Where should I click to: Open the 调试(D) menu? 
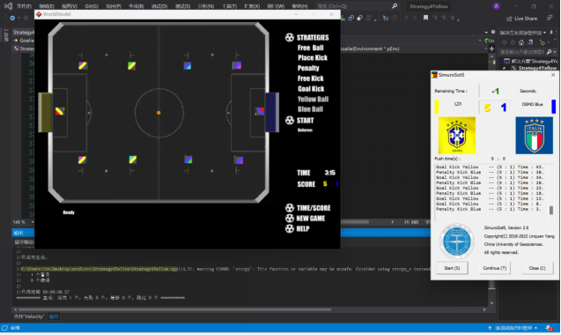click(x=159, y=6)
